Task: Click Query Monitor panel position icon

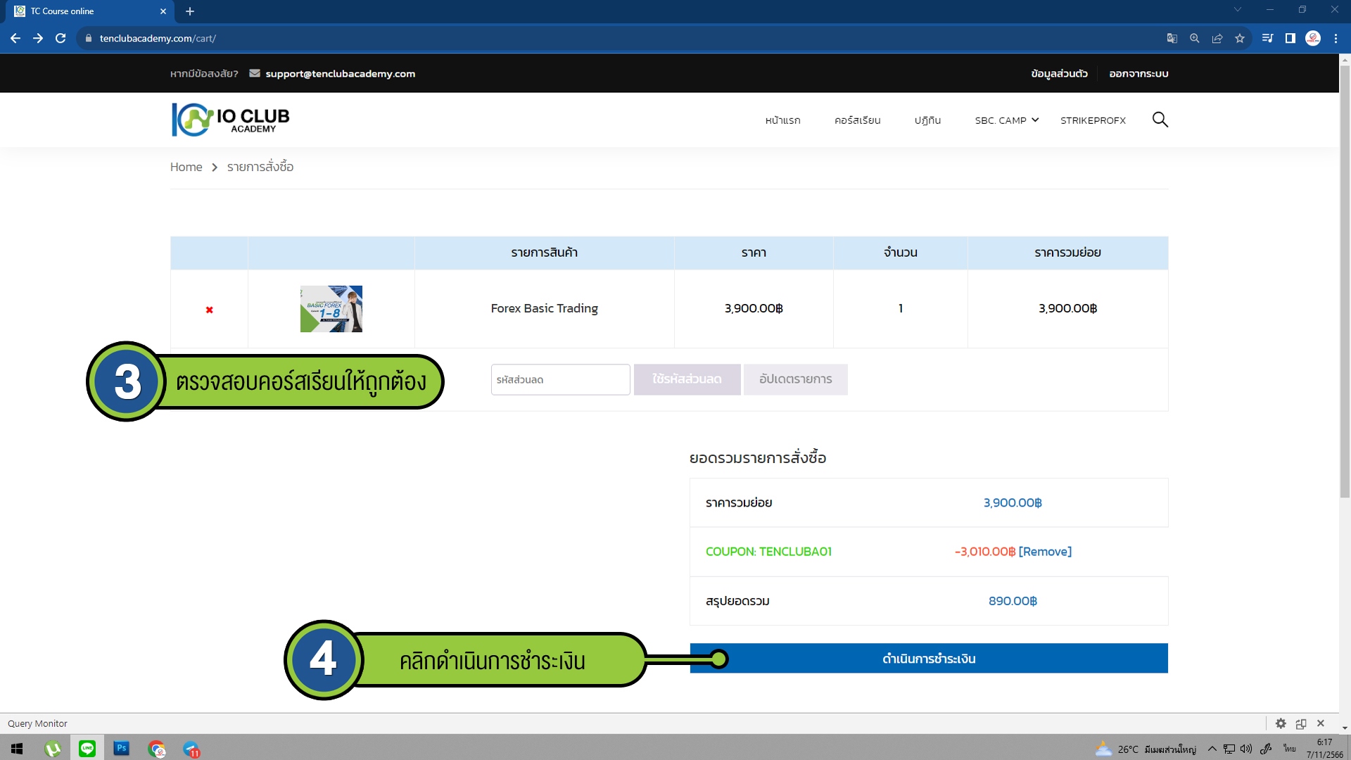Action: (1301, 723)
